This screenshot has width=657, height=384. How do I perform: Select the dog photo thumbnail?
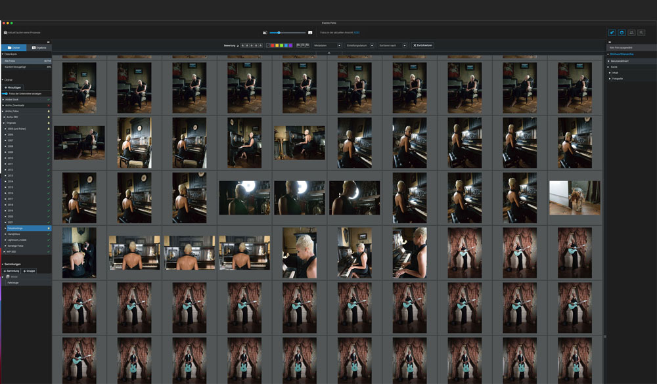(574, 198)
